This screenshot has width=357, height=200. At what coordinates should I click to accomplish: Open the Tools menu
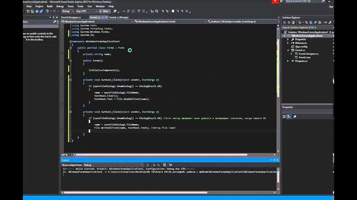point(80,6)
